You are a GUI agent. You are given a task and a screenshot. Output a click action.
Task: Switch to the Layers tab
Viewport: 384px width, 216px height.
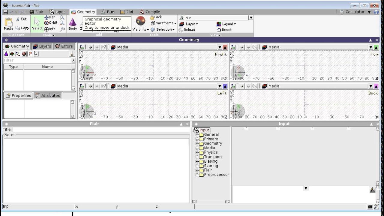(x=42, y=46)
